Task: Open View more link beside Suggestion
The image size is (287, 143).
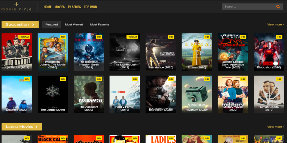Action: pyautogui.click(x=276, y=24)
